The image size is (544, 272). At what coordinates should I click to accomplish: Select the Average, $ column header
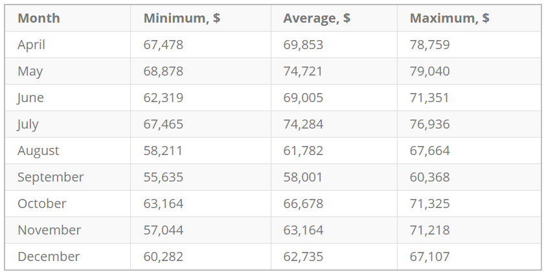click(317, 18)
